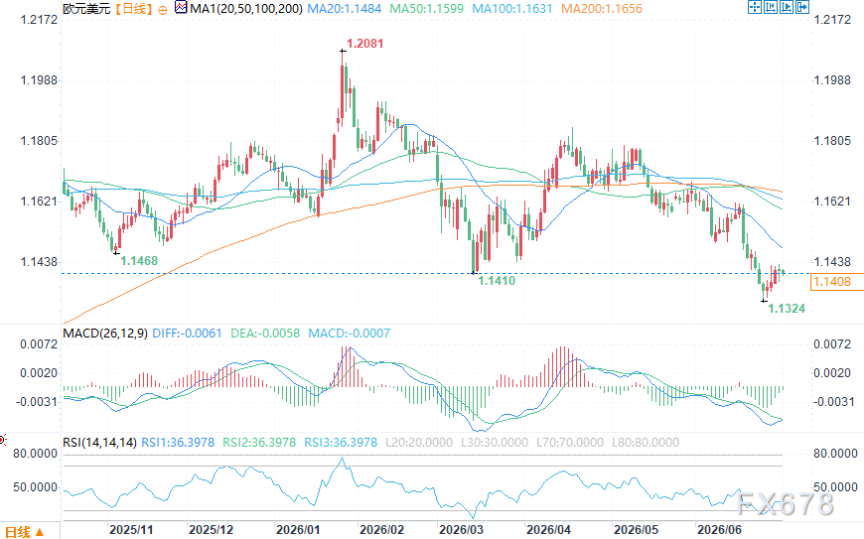Click the jump-to-start chart range icon
Image resolution: width=864 pixels, height=539 pixels.
point(771,7)
